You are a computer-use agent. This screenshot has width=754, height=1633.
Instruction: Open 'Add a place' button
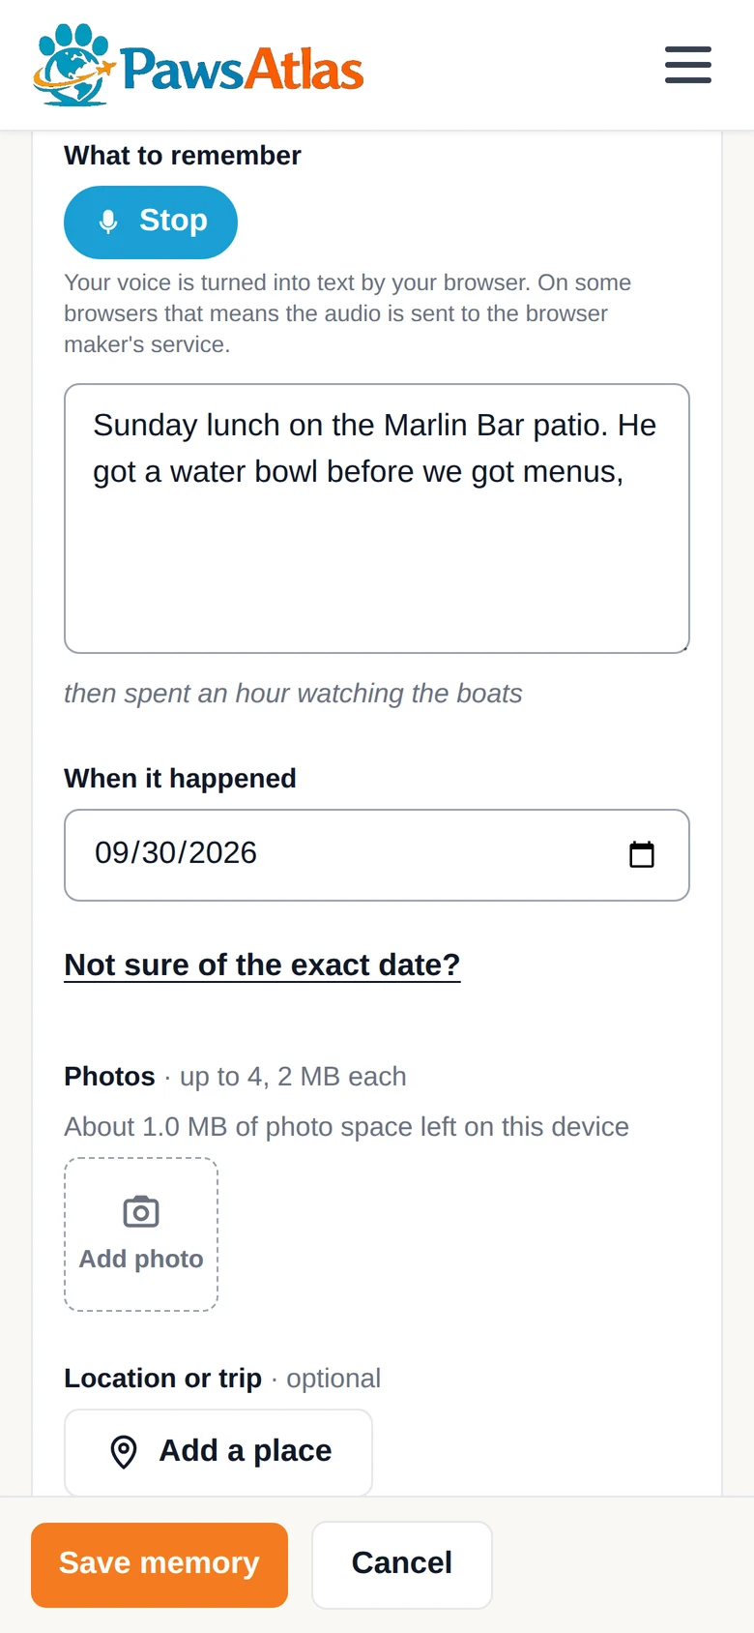[218, 1452]
